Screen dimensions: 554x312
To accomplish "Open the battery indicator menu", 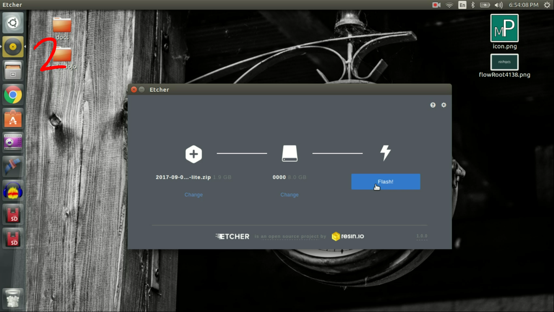I will [x=485, y=5].
